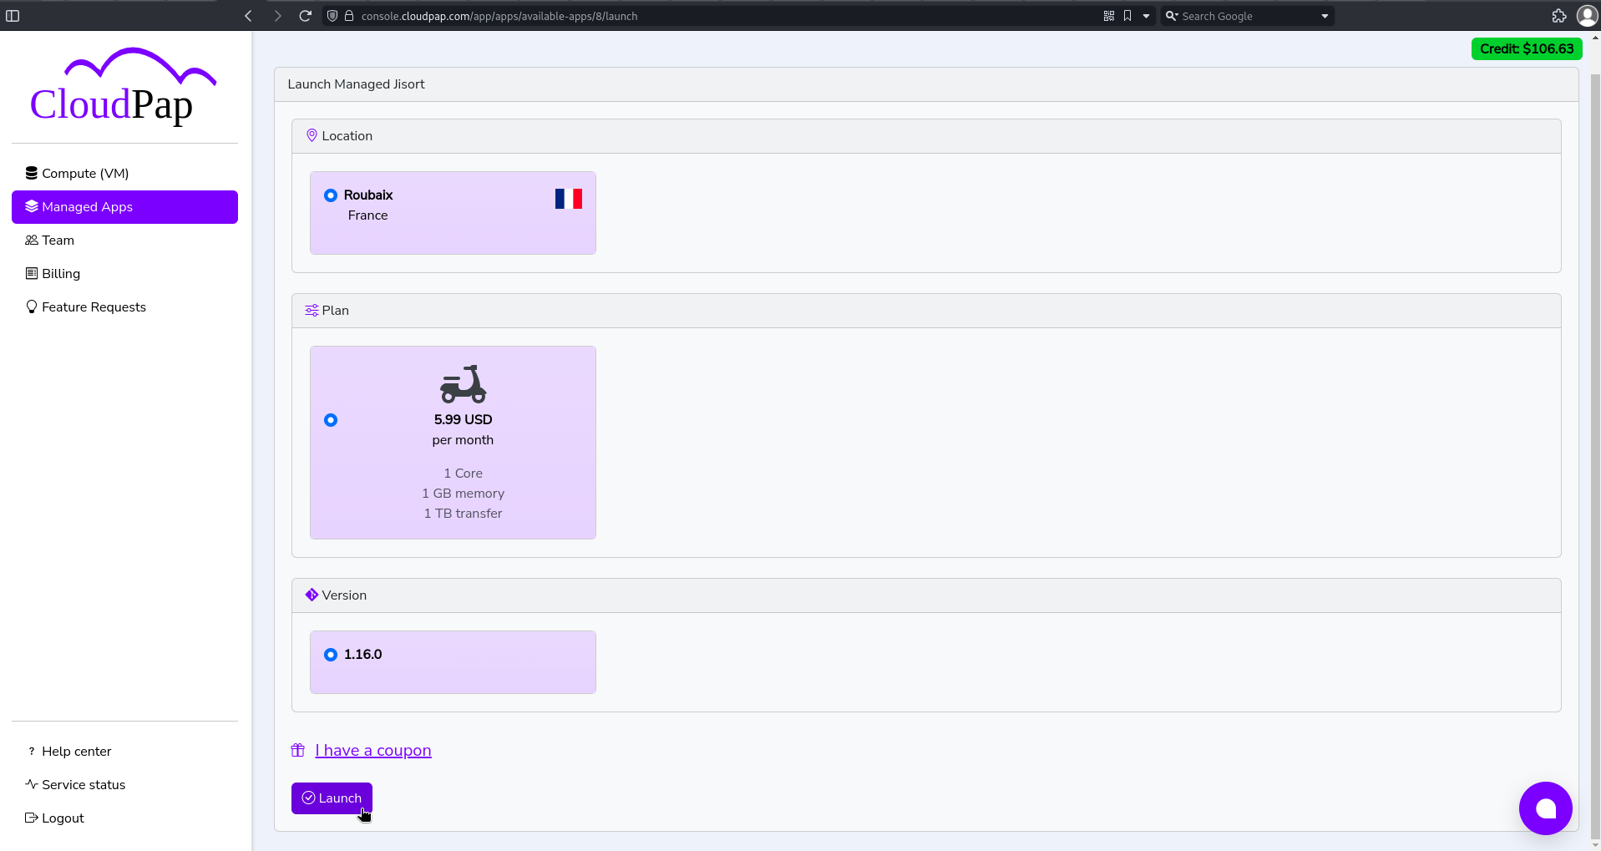Click the green Credit balance badge
The height and width of the screenshot is (851, 1601).
pos(1526,49)
